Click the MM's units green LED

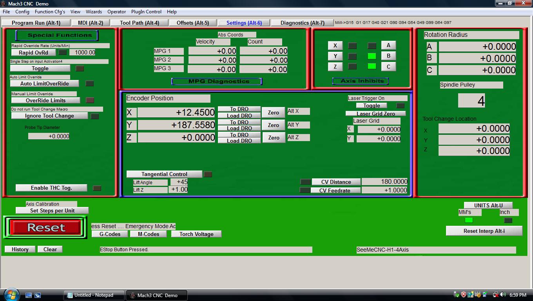(468, 220)
